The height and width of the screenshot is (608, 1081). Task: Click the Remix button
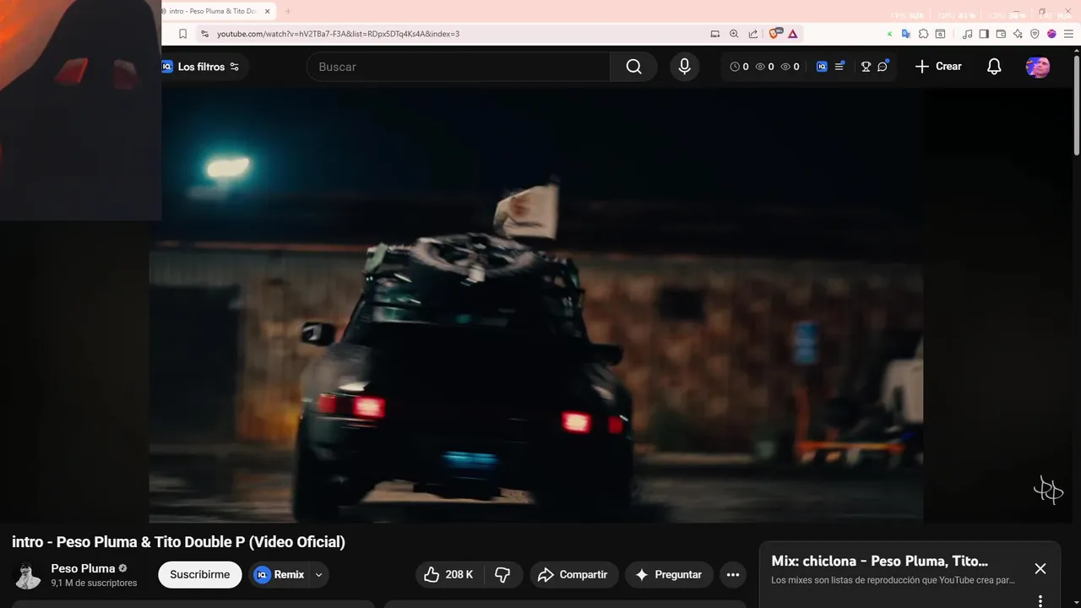(x=279, y=575)
